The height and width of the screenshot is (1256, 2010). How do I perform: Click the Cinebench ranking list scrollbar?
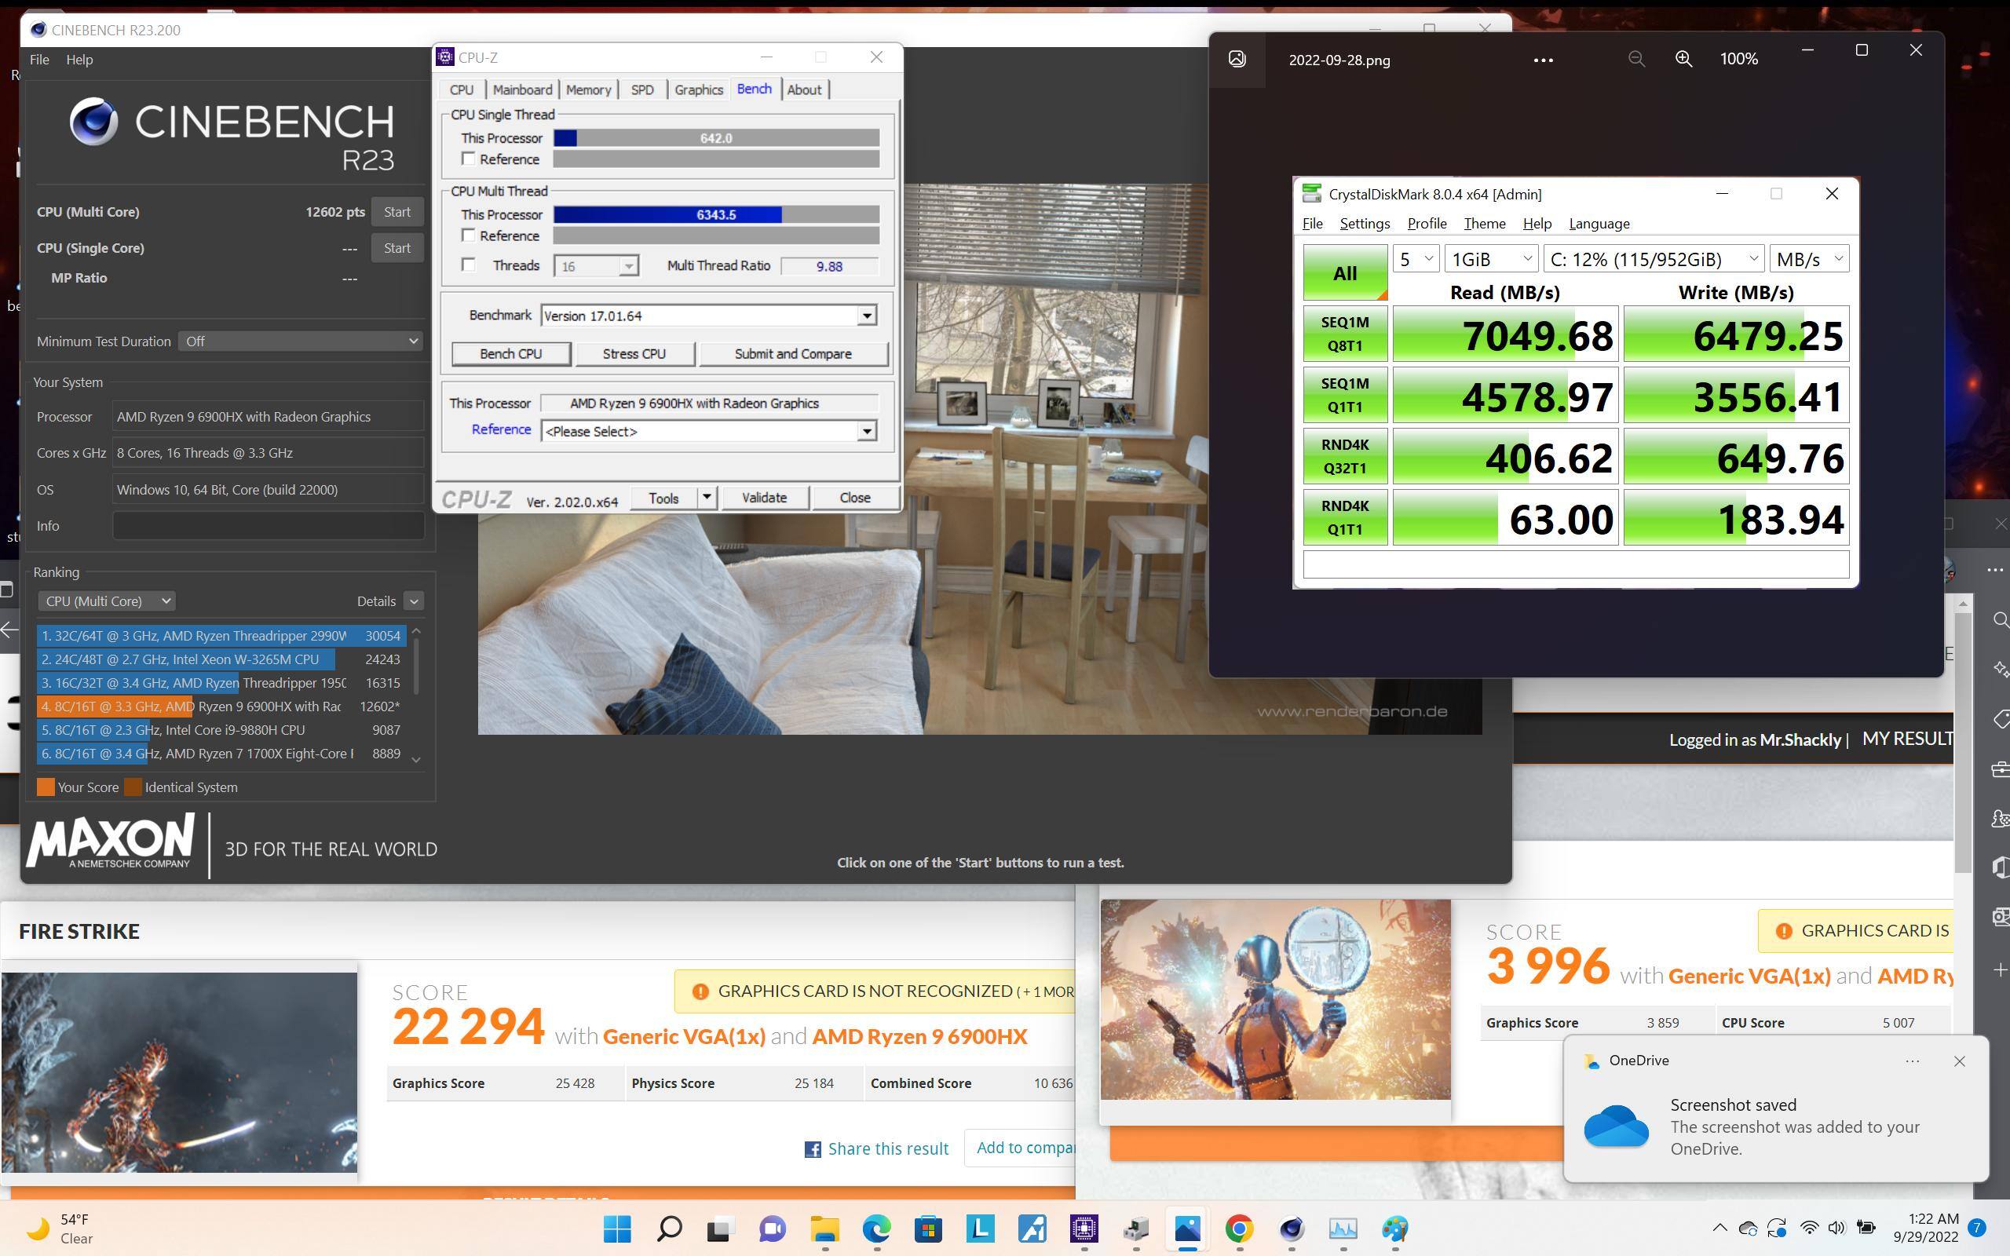click(416, 665)
